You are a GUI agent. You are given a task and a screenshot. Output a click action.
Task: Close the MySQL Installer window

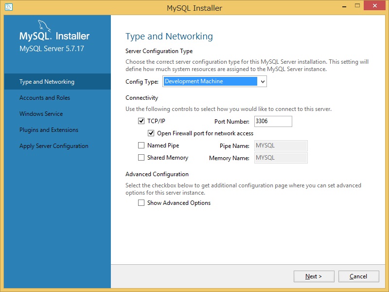(374, 5)
